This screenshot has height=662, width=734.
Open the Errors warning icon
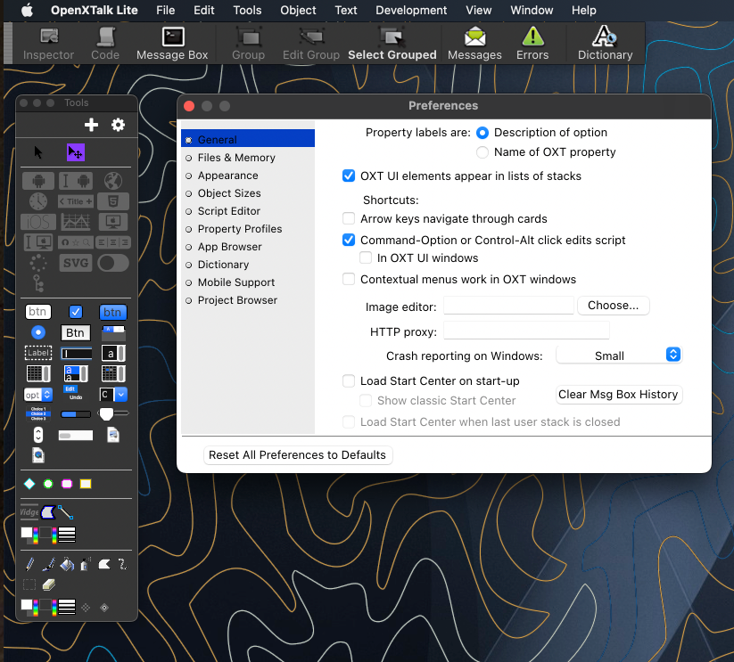[x=532, y=44]
